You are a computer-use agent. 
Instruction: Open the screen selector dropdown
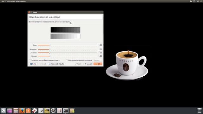coord(98,60)
